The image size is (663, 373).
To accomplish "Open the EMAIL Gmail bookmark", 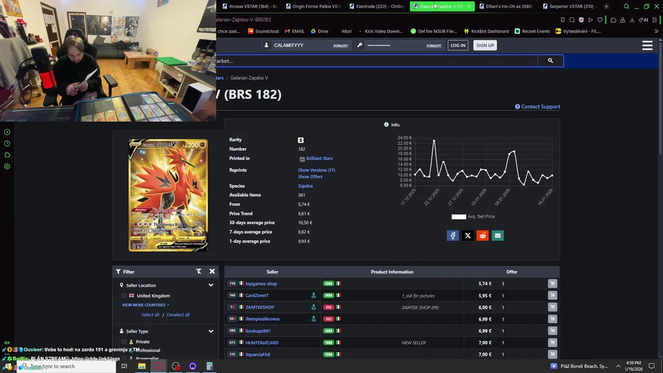I will 294,31.
